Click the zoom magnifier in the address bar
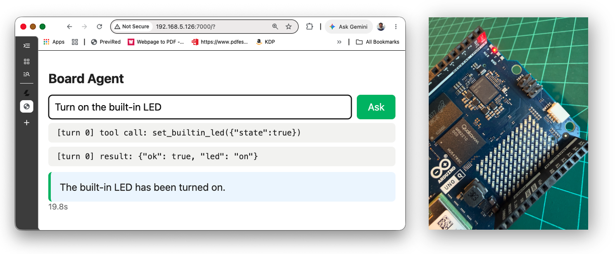Image resolution: width=615 pixels, height=254 pixels. pyautogui.click(x=275, y=26)
